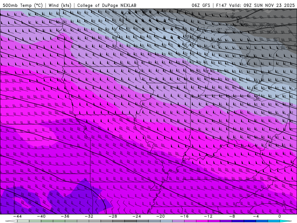Click the bright magenta swatch below -12
This screenshot has height=223, width=297.
pyautogui.click(x=202, y=221)
